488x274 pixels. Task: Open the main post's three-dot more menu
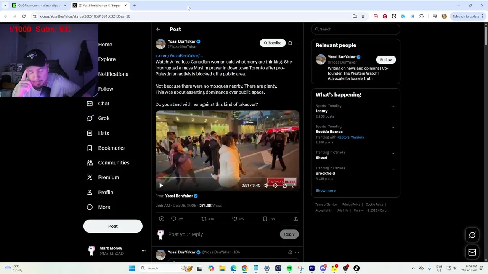click(297, 43)
